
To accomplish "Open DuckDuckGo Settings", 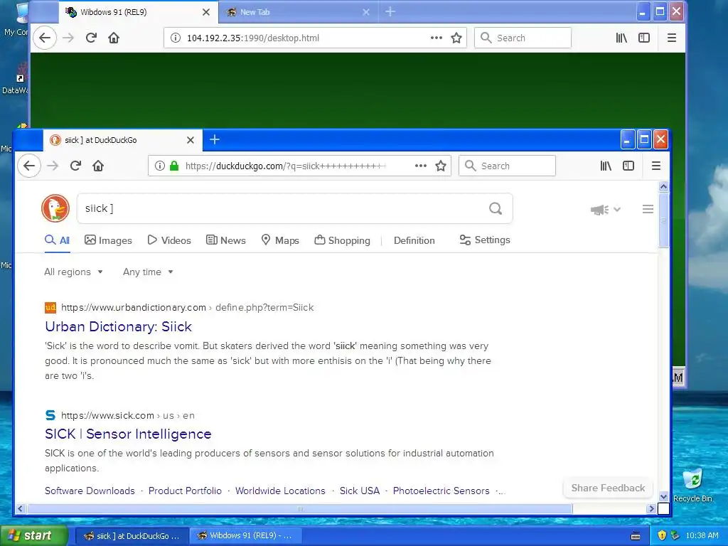I will [485, 240].
